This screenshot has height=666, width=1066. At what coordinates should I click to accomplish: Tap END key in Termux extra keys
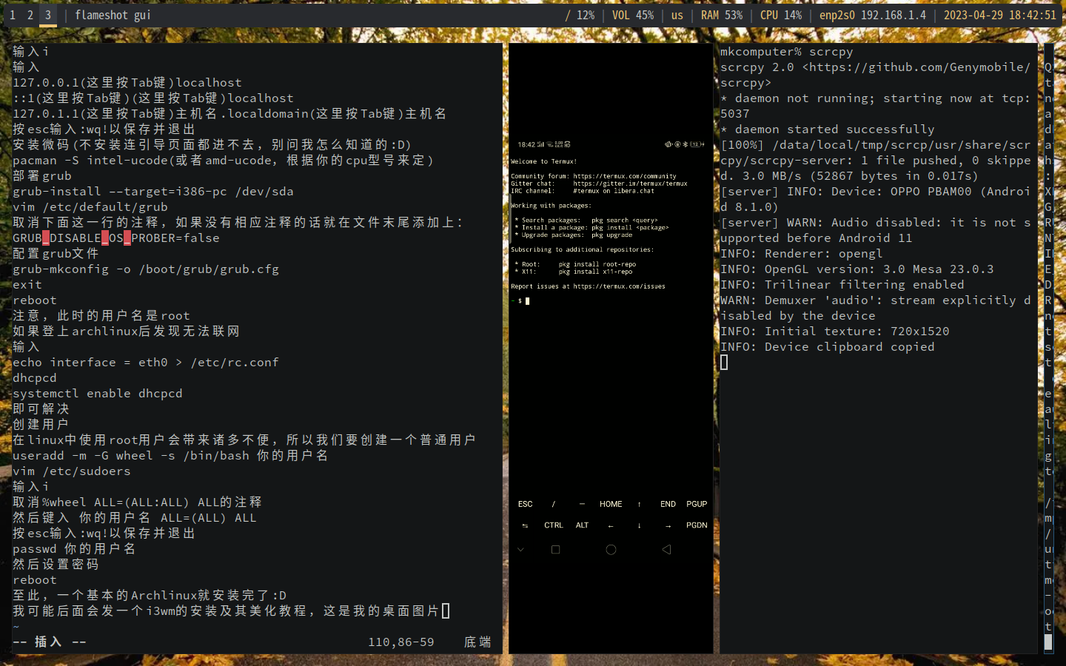tap(668, 504)
